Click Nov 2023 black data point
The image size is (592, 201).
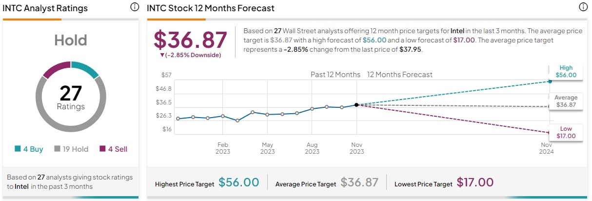356,105
